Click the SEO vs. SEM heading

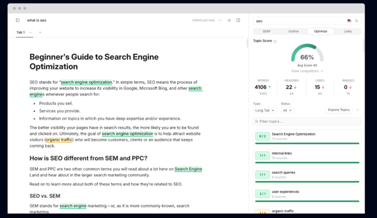click(45, 196)
